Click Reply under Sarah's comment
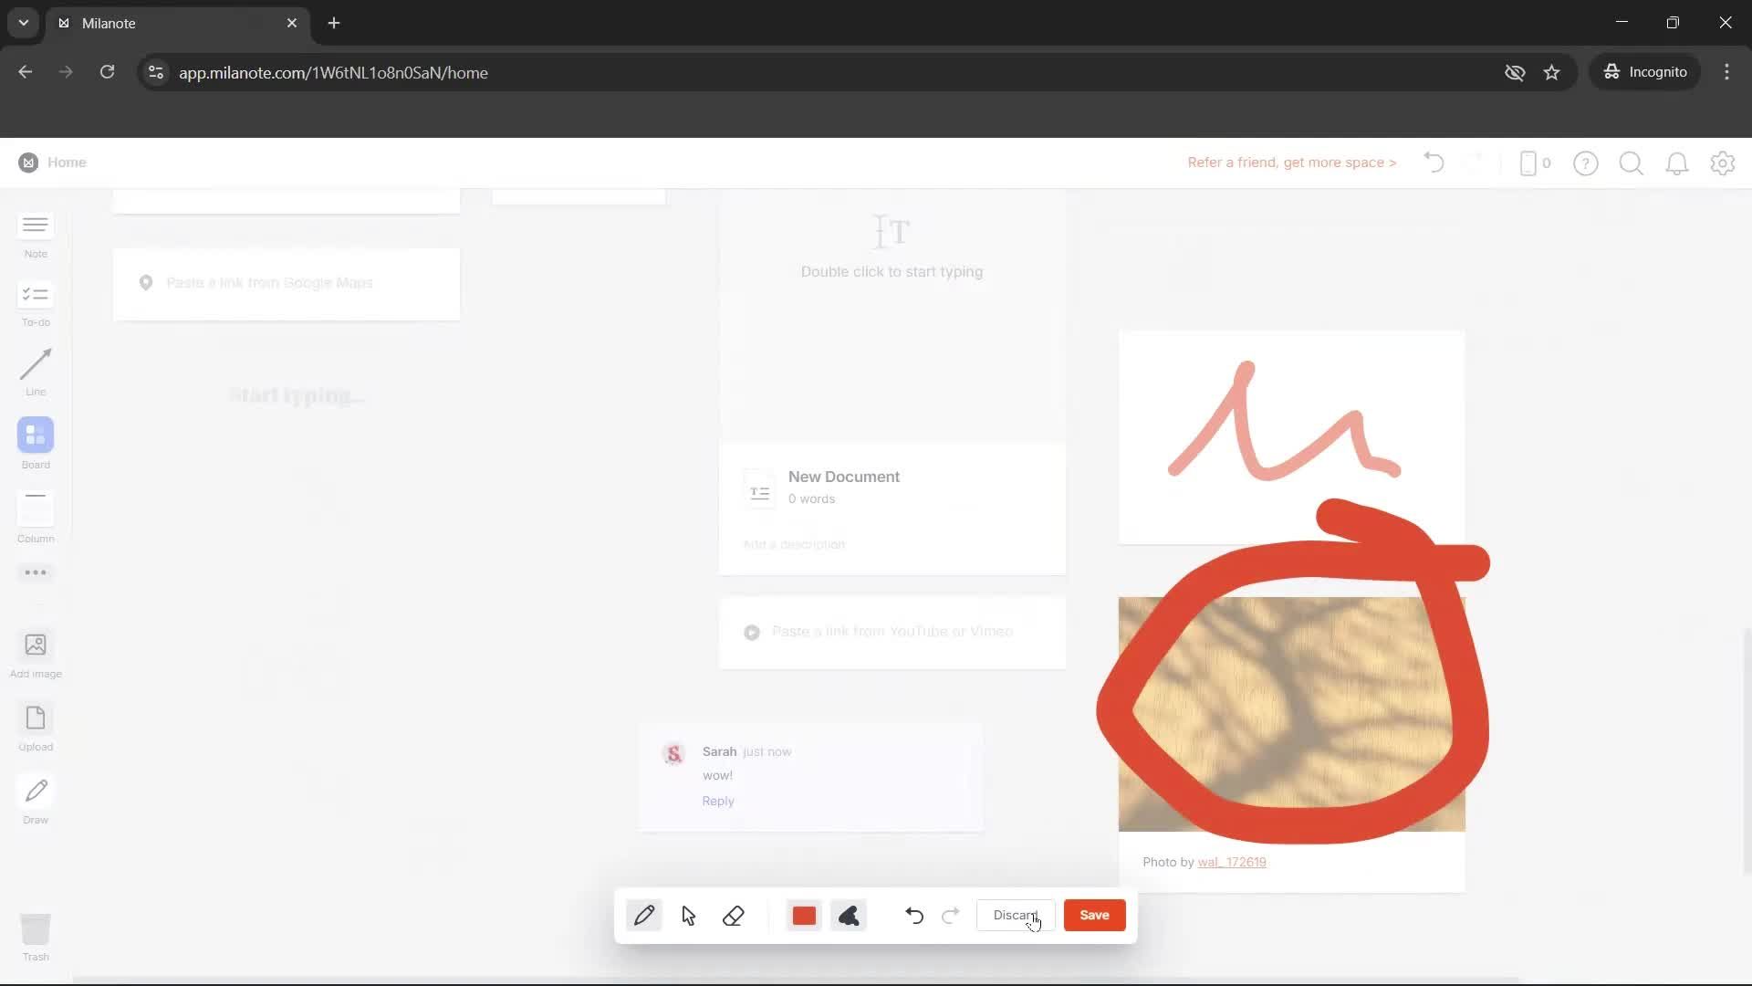 click(717, 801)
